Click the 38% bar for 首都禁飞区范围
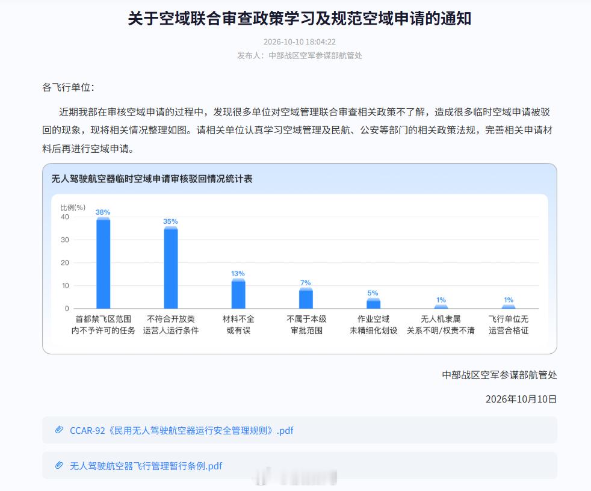The width and height of the screenshot is (591, 491). click(x=104, y=263)
